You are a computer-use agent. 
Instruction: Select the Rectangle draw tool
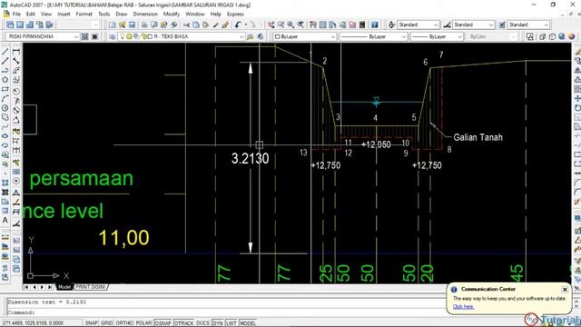click(x=5, y=89)
